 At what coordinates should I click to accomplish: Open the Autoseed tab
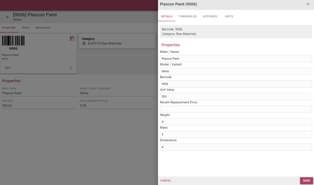tap(210, 17)
